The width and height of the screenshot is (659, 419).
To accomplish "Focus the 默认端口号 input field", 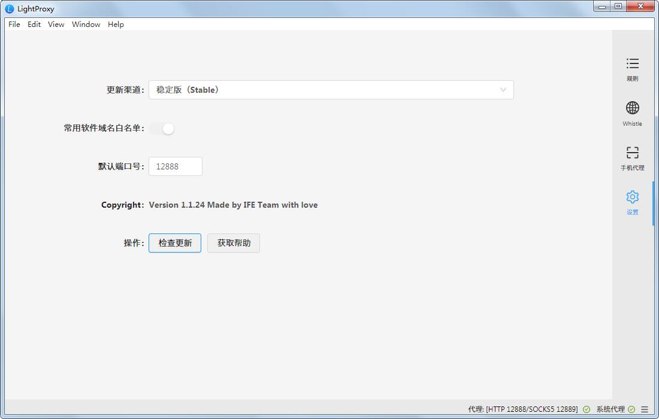I will coord(176,166).
